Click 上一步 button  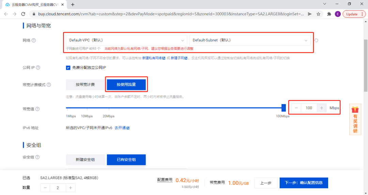[266, 183]
